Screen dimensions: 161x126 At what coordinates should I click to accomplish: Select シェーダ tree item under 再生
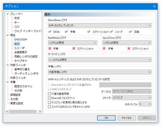[19, 48]
